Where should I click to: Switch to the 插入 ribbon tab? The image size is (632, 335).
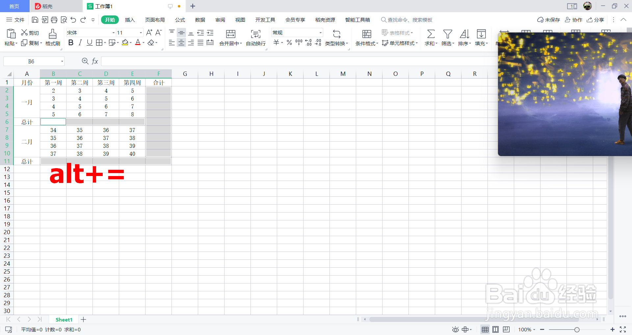(x=130, y=20)
